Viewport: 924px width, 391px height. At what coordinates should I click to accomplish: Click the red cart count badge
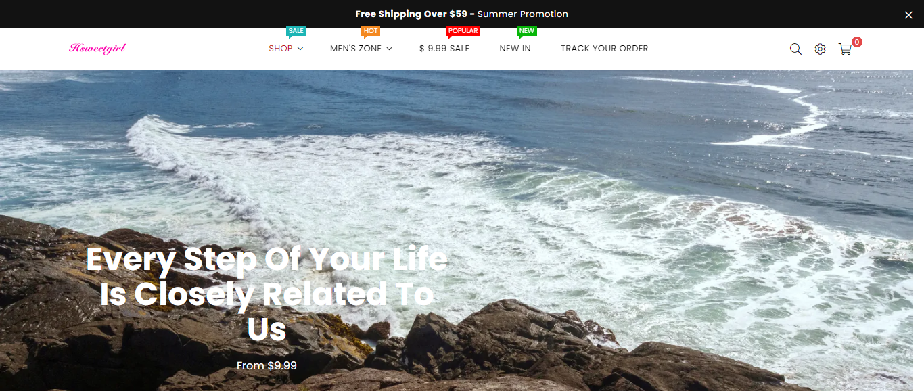pos(857,42)
